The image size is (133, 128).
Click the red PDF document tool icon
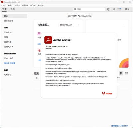(39, 50)
